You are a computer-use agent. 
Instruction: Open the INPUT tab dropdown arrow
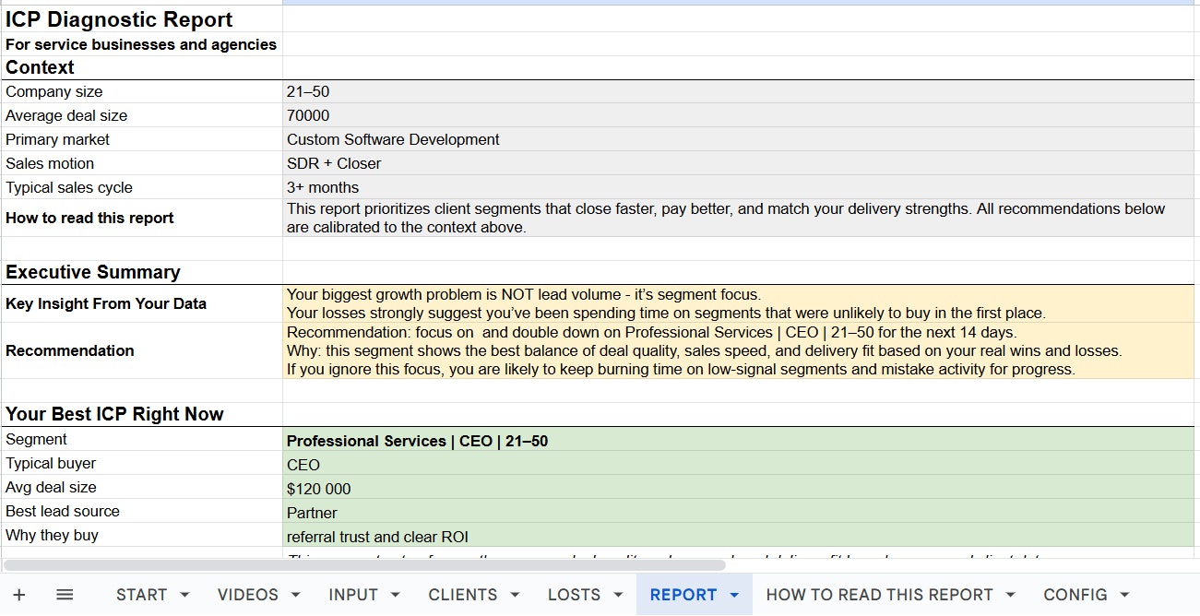[395, 595]
